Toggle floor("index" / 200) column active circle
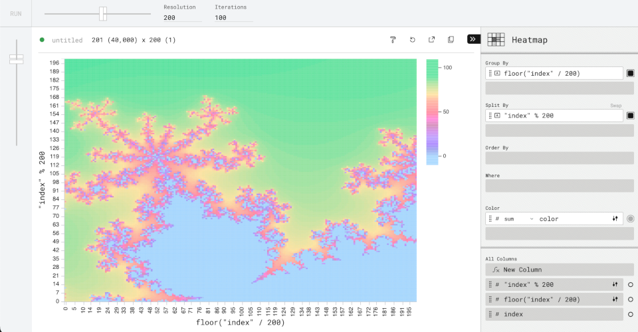638x332 pixels. pyautogui.click(x=630, y=299)
